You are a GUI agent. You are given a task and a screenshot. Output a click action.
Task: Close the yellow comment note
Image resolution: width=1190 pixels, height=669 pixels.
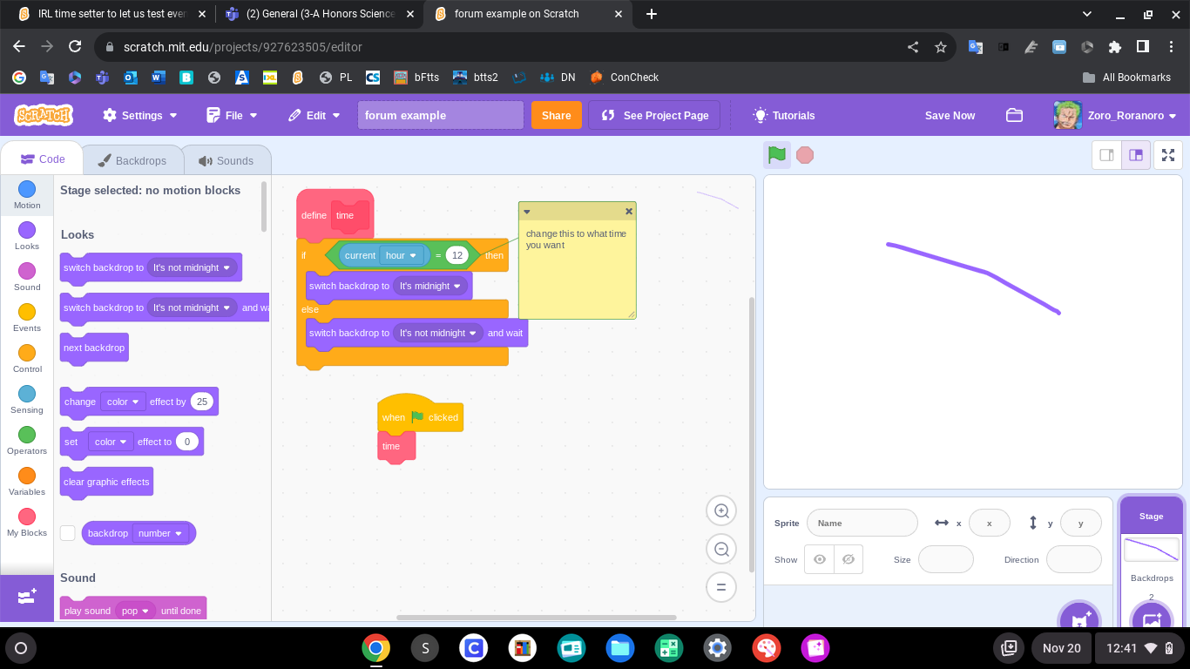tap(629, 211)
